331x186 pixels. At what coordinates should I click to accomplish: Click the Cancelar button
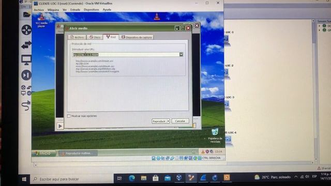[180, 121]
